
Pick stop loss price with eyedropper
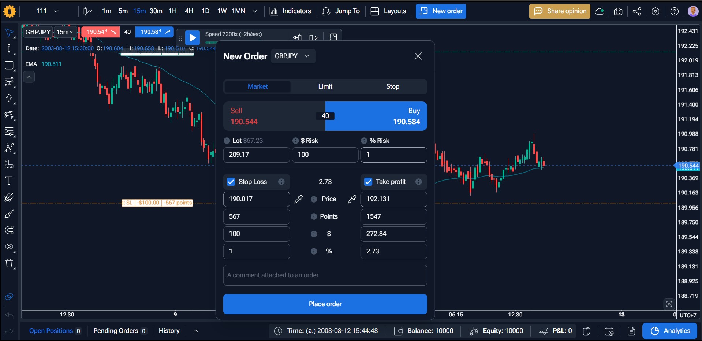(x=299, y=199)
